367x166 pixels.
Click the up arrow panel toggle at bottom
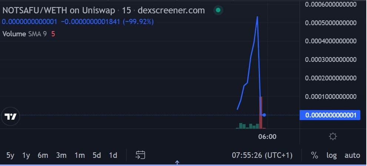(x=177, y=162)
